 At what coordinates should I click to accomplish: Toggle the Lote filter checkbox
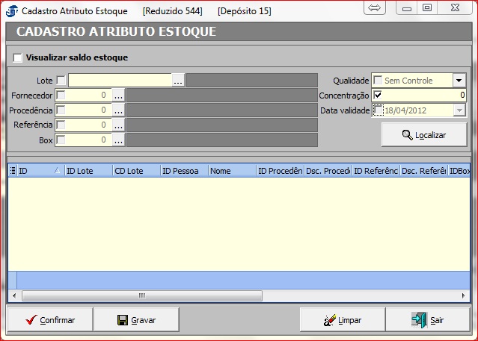61,81
